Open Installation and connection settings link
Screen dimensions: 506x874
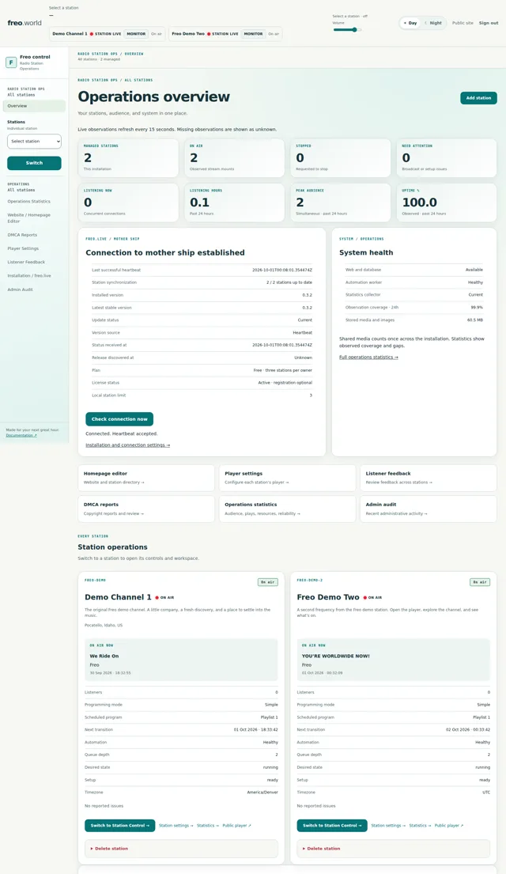coord(127,445)
